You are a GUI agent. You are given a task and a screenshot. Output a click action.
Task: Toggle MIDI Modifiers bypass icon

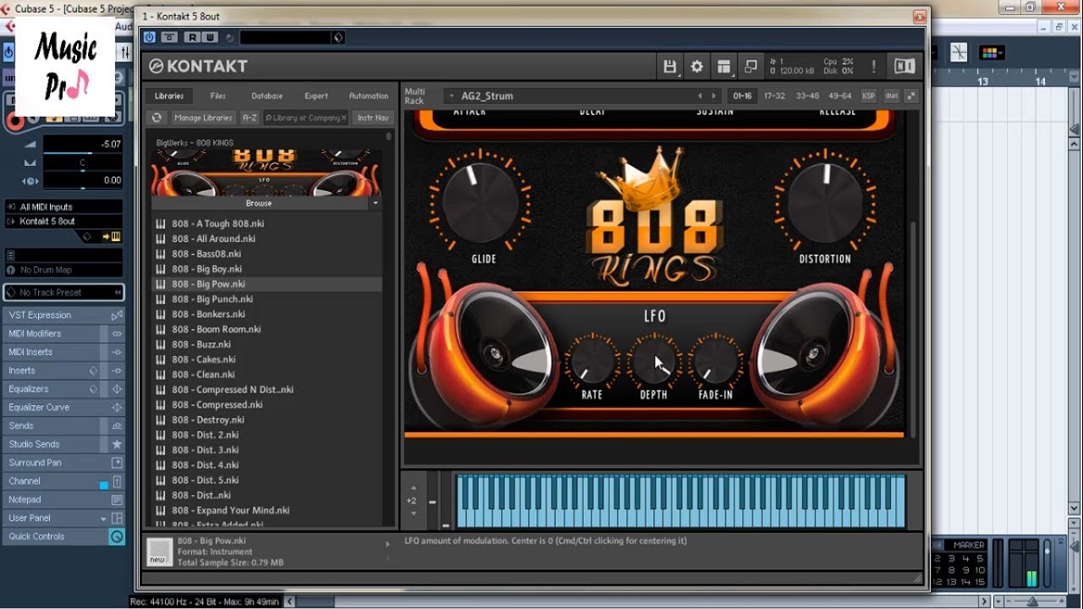[117, 334]
